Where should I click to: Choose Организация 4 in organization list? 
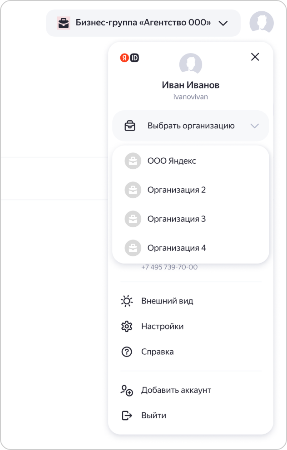click(x=177, y=248)
